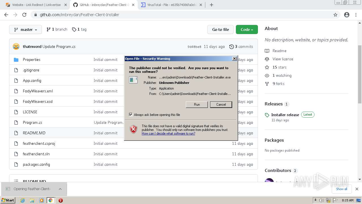Click the Readme book icon

coord(267,51)
